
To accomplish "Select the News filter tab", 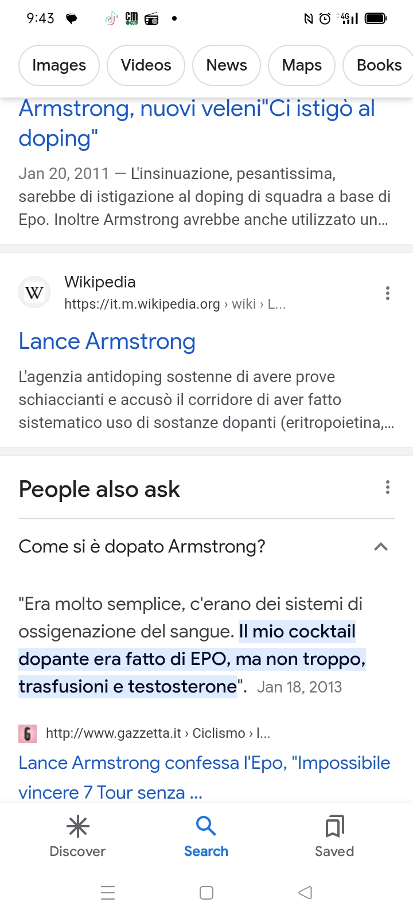I will pos(227,65).
